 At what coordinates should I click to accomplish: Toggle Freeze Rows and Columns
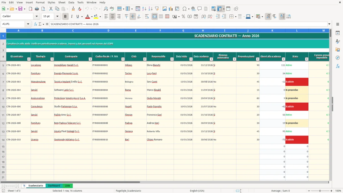pos(220,9)
